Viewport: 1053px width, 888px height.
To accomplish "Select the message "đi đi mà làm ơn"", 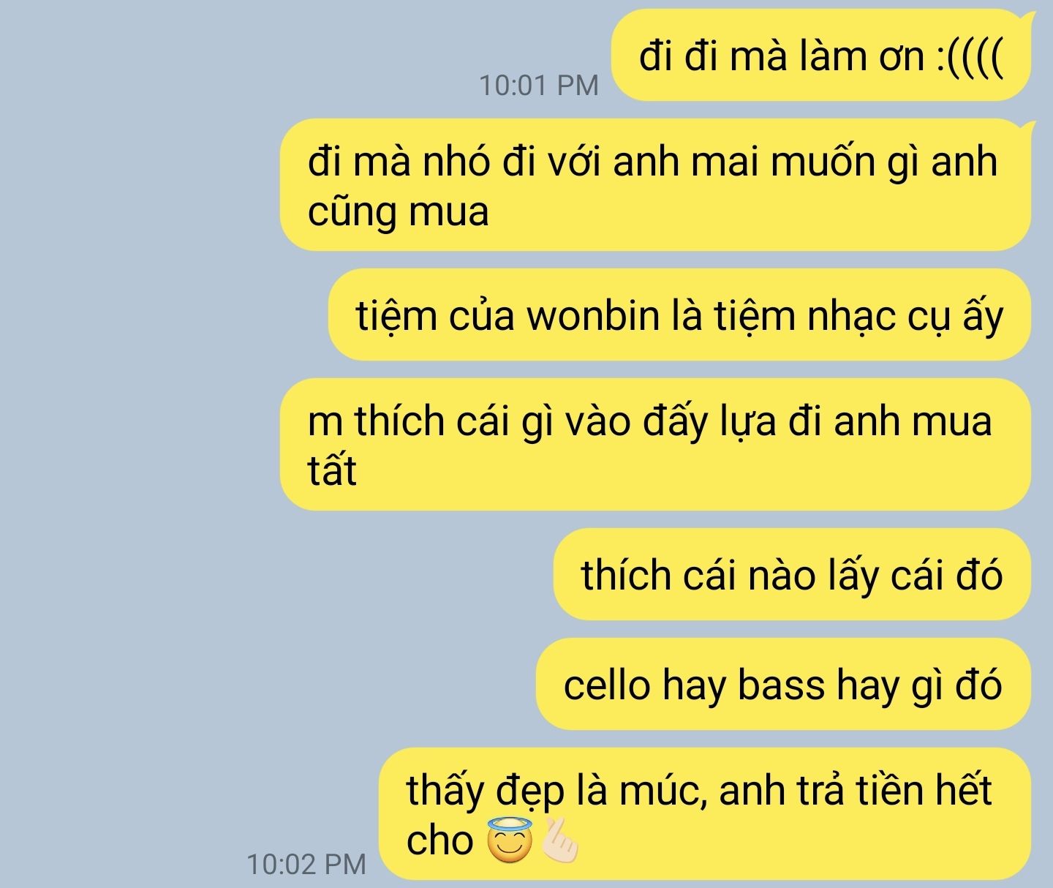I will point(821,55).
